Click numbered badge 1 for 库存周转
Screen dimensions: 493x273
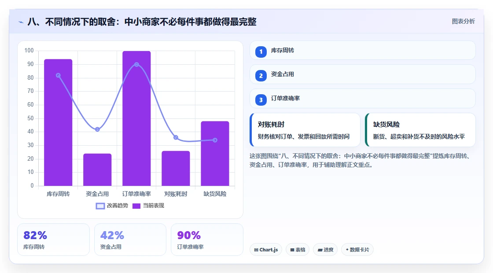[x=261, y=52]
